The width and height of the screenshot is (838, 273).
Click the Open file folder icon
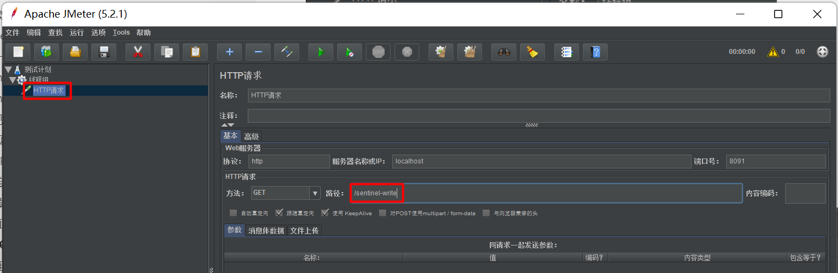(75, 52)
